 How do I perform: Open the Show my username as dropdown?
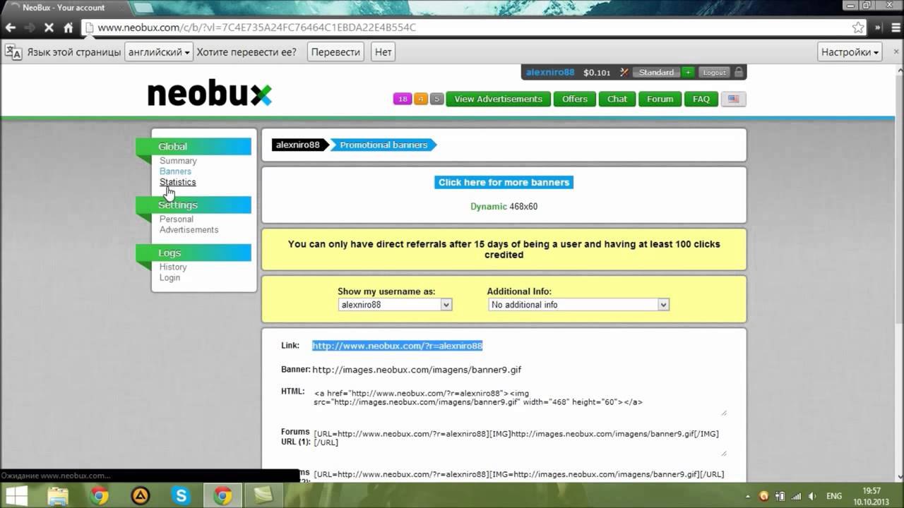[x=395, y=305]
